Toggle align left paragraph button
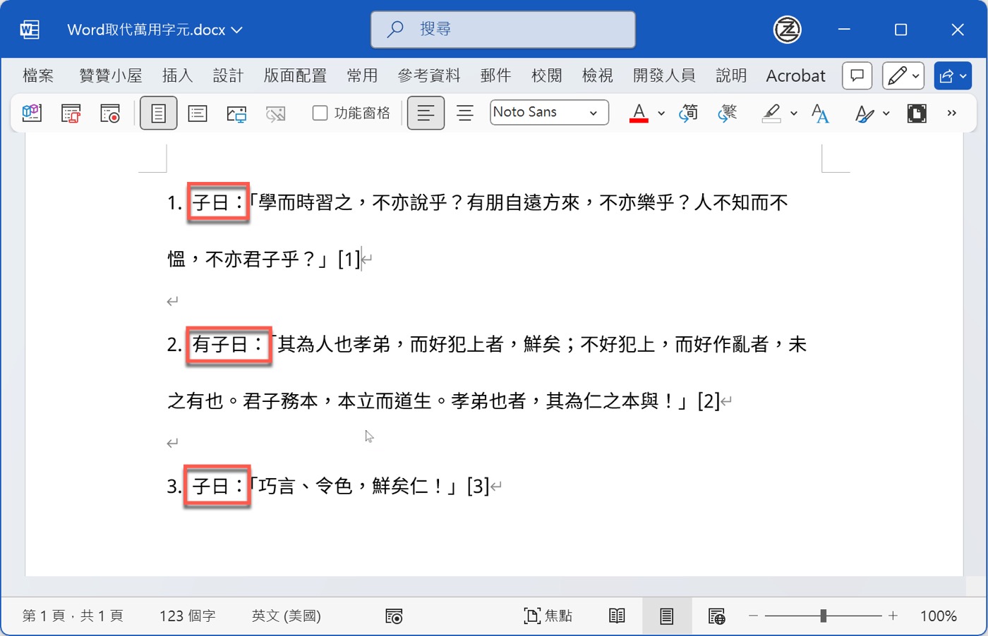The image size is (988, 636). [426, 113]
